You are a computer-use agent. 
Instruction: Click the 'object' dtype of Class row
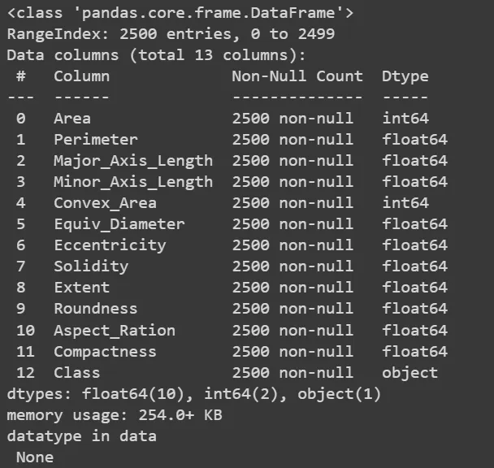pyautogui.click(x=409, y=372)
